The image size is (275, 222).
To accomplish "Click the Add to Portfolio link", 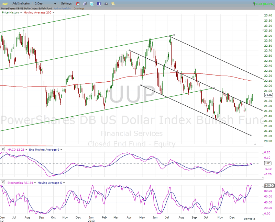I will point(62,8).
